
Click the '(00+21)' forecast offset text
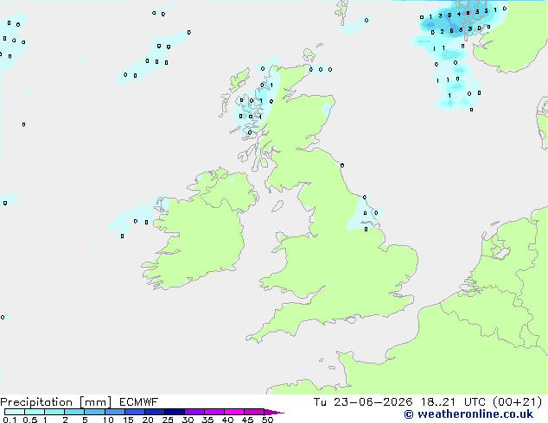pos(517,402)
